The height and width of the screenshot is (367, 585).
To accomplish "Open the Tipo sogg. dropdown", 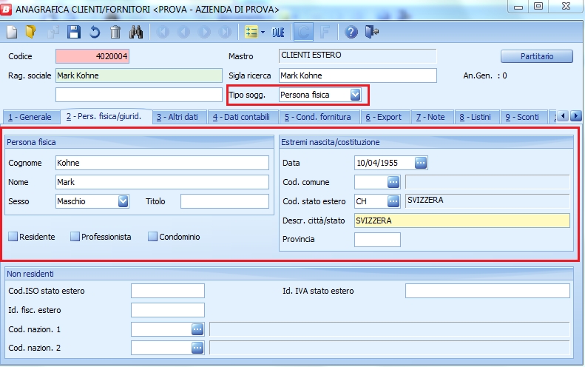I will 356,95.
